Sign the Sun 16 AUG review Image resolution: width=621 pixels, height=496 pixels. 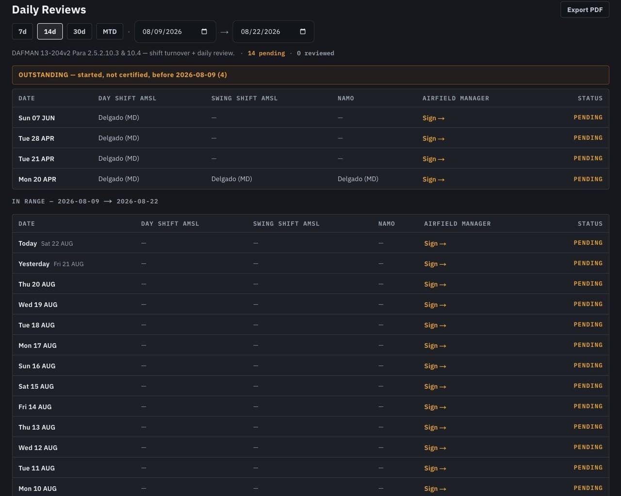[435, 366]
